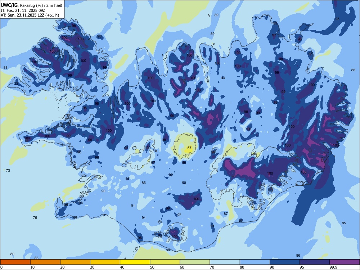The height and width of the screenshot is (270, 360).
Task: Click the 'VT: Sun. 23.11.2025 12Z (+51 h)' line
Action: [x=30, y=15]
